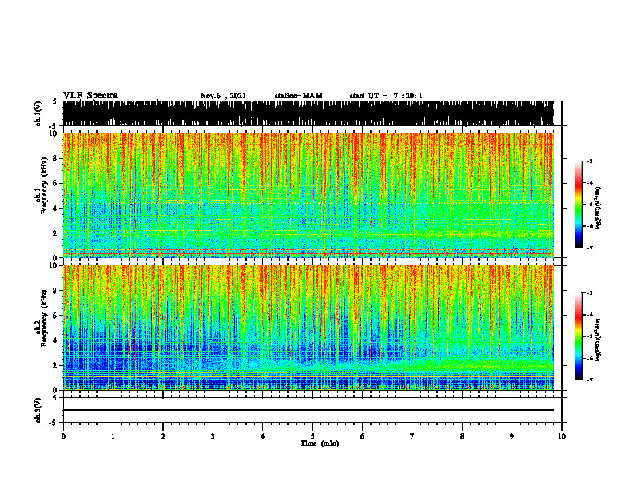
Task: Click time axis tick label "7"
Action: pyautogui.click(x=412, y=436)
